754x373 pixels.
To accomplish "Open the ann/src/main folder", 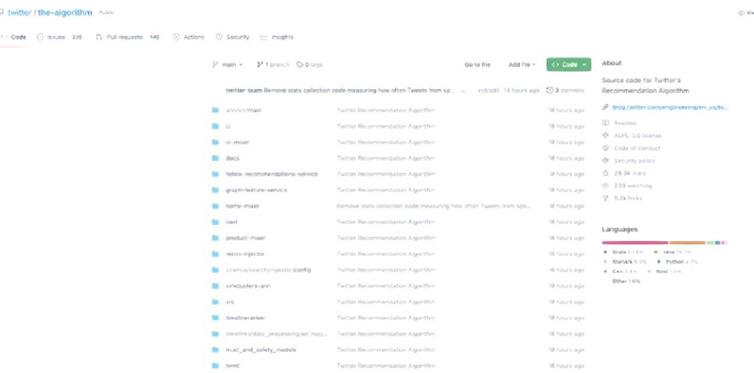I will pyautogui.click(x=243, y=110).
